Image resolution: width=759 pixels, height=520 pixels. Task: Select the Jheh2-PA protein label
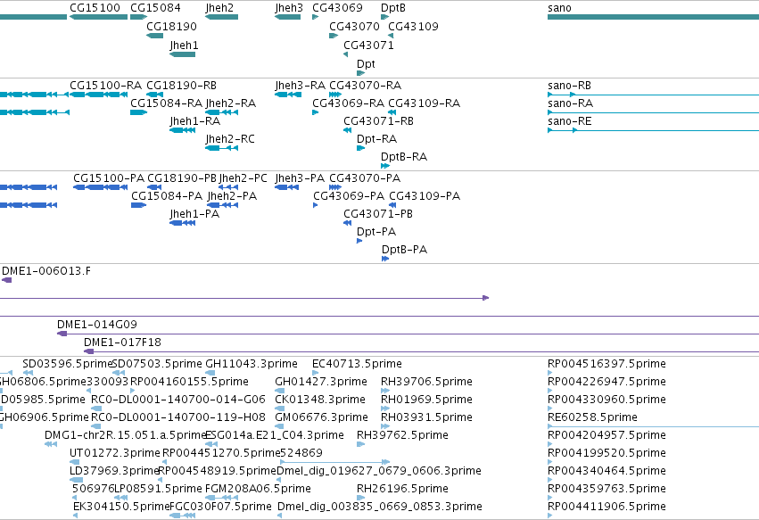click(x=232, y=196)
